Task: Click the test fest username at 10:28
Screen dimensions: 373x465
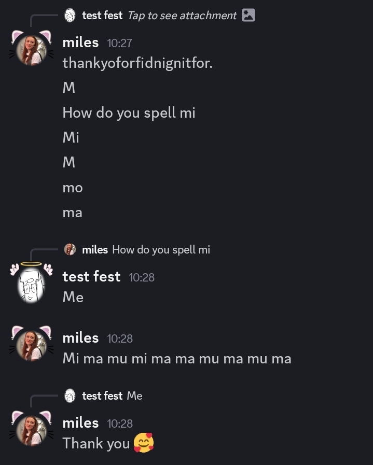Action: pos(91,277)
